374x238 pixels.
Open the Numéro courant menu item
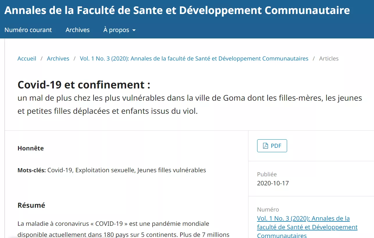point(28,30)
